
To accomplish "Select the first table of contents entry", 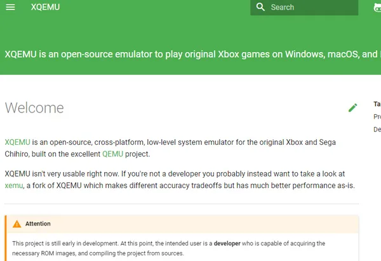I will (x=377, y=117).
